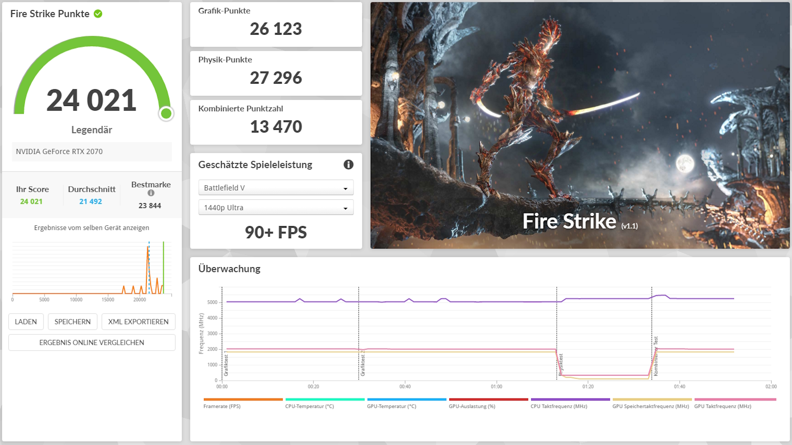Toggle GPU Taktfrequenz (MHz) legend series
Image resolution: width=792 pixels, height=445 pixels.
pos(723,406)
